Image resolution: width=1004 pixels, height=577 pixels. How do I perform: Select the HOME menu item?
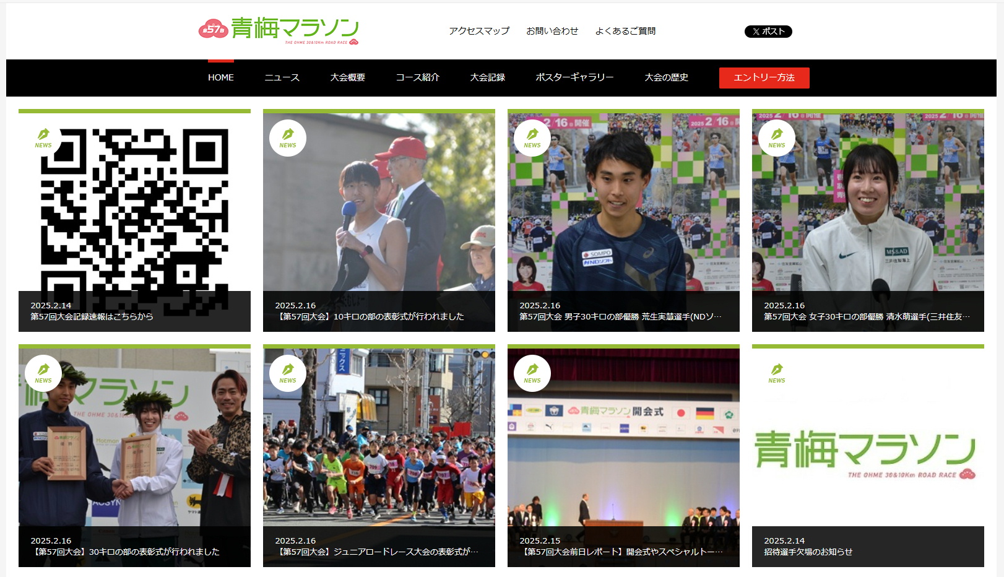pos(221,77)
